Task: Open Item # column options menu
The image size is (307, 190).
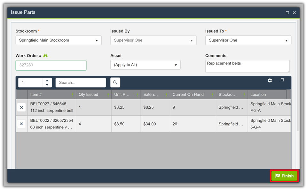Action: pyautogui.click(x=73, y=95)
